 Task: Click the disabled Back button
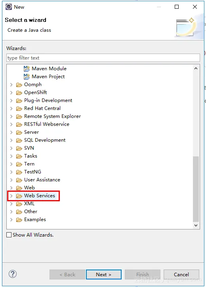pos(67,274)
